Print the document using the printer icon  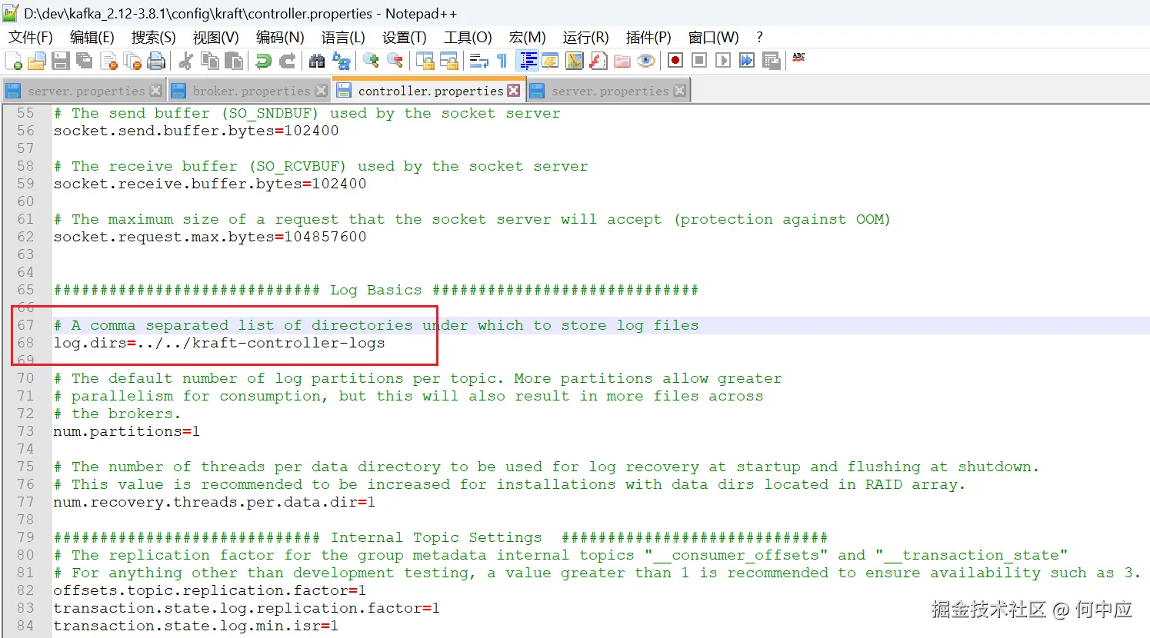point(156,61)
